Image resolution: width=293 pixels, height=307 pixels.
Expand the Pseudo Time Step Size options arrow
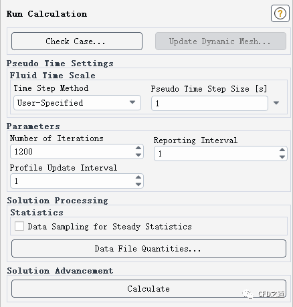coord(276,103)
